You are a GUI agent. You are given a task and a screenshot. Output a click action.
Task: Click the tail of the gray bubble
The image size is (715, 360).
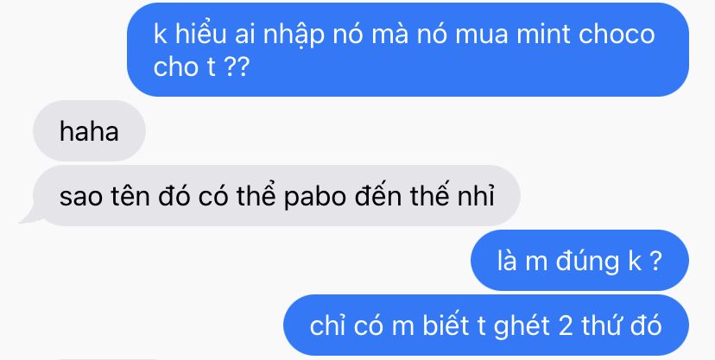point(30,217)
